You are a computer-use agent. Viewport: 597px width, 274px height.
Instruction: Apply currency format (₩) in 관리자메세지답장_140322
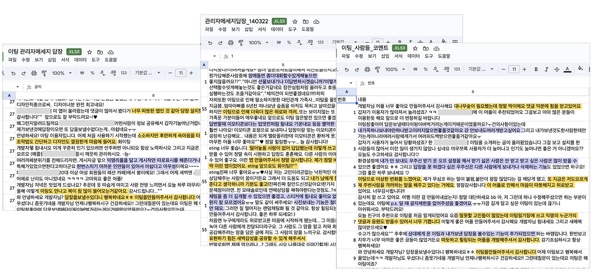pyautogui.click(x=278, y=42)
